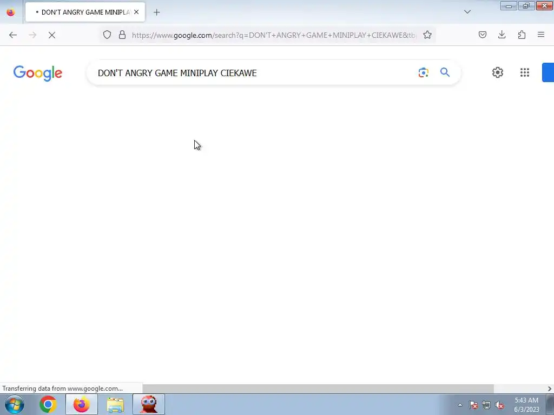
Task: Minimize the Firefox window
Action: [509, 6]
